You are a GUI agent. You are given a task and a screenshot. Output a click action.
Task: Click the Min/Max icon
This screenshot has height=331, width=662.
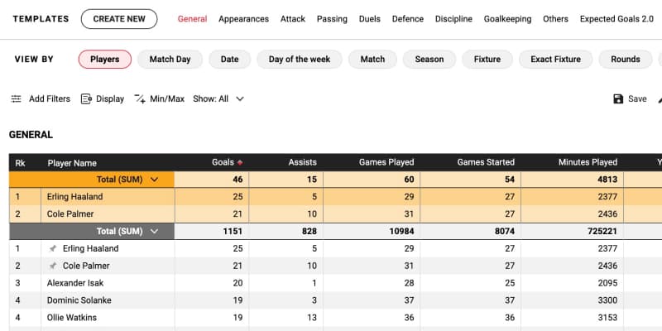pos(139,99)
